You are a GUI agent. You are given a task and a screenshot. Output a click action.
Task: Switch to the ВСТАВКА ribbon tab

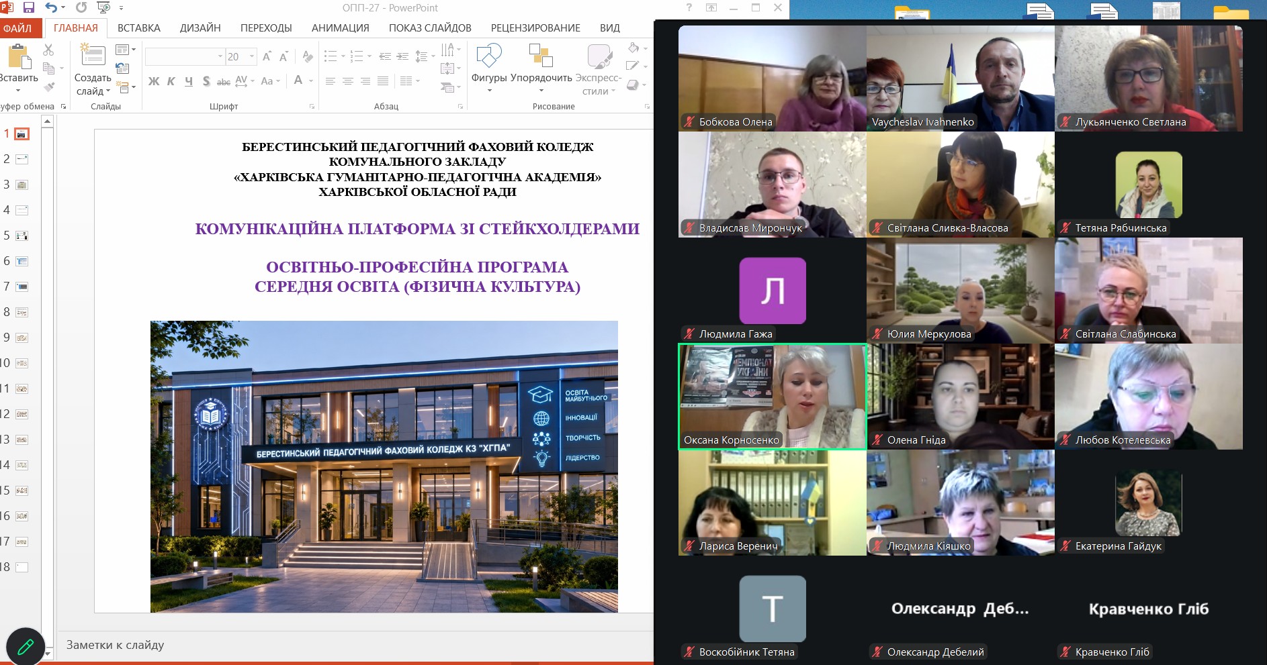point(139,28)
